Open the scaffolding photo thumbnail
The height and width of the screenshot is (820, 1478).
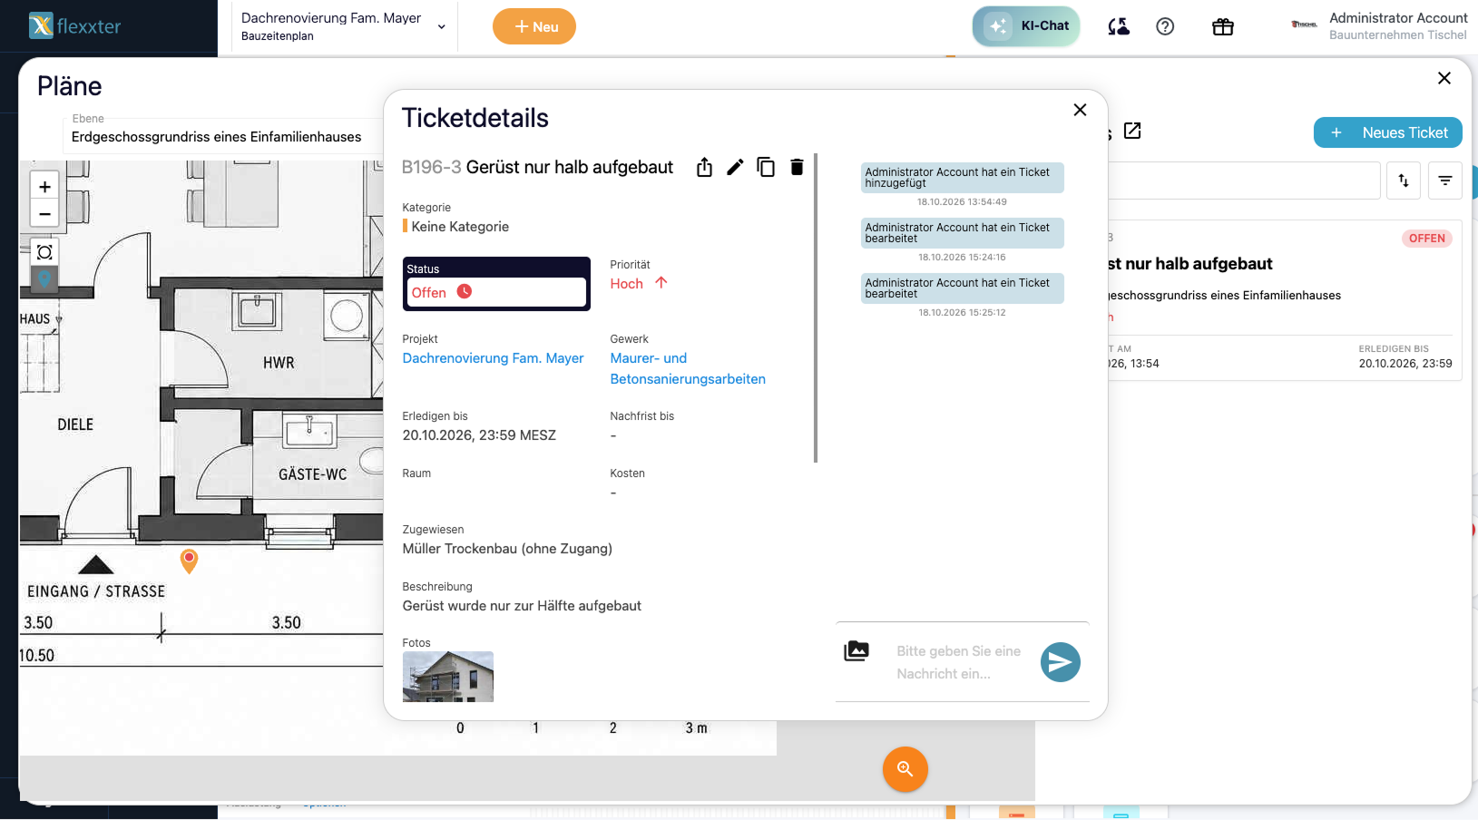448,677
